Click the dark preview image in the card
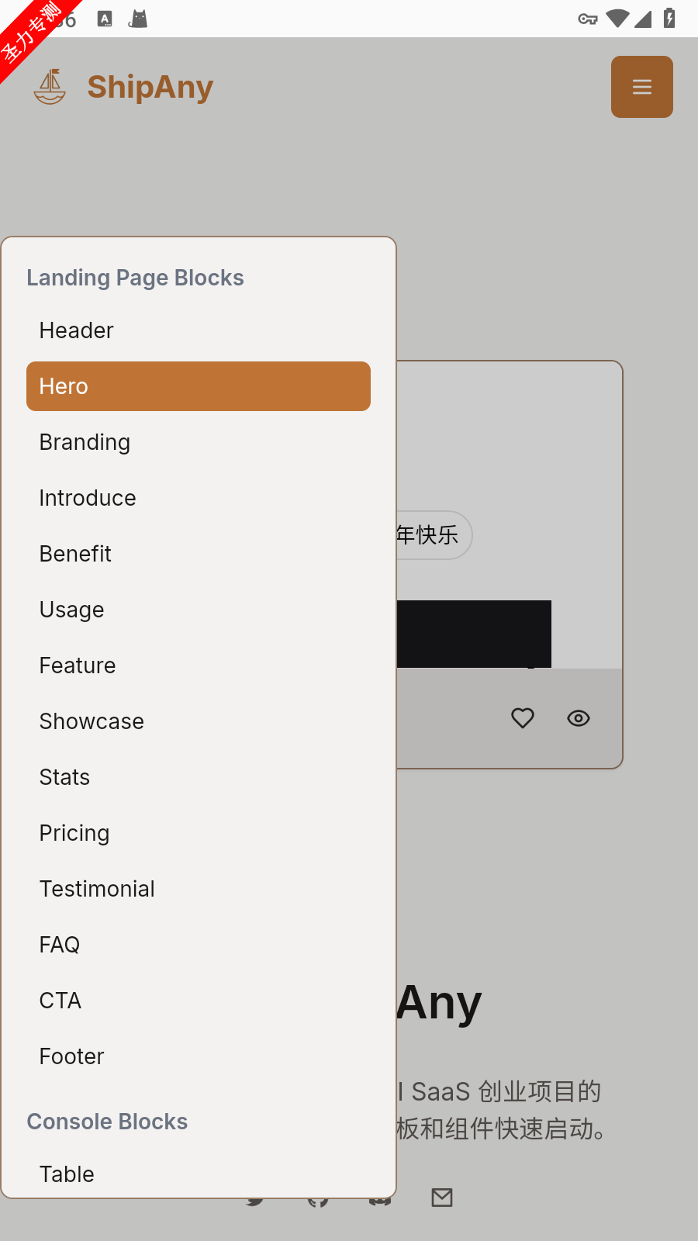698x1241 pixels. coord(474,634)
